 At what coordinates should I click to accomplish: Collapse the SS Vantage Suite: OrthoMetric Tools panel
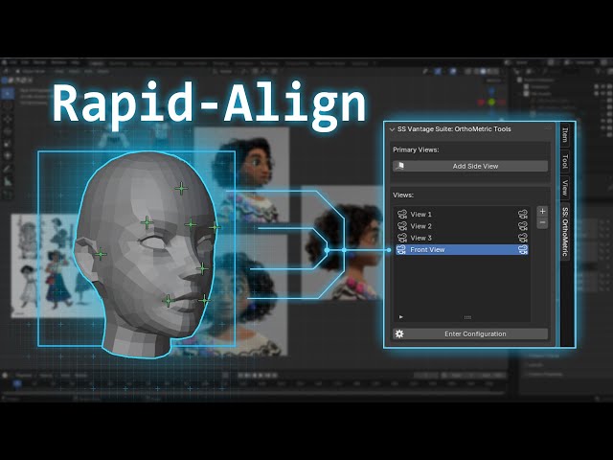392,129
